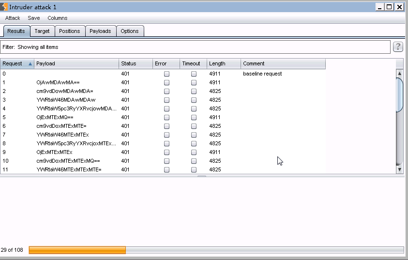Toggle Timeout checkbox for request 9
Viewport: 408px width, 260px height.
click(194, 152)
